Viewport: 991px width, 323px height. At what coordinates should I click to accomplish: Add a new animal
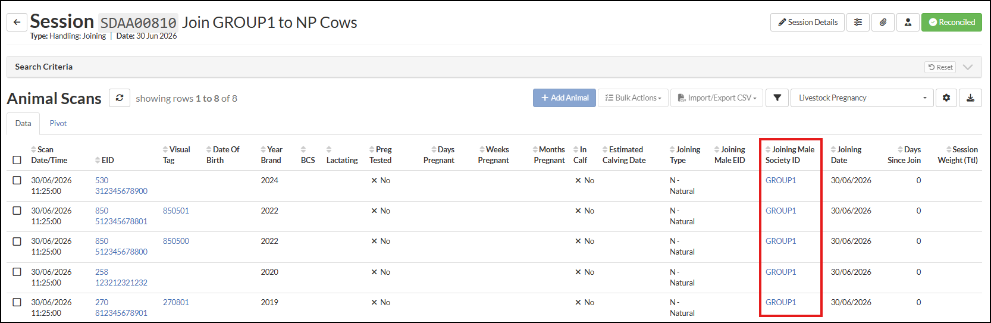565,98
